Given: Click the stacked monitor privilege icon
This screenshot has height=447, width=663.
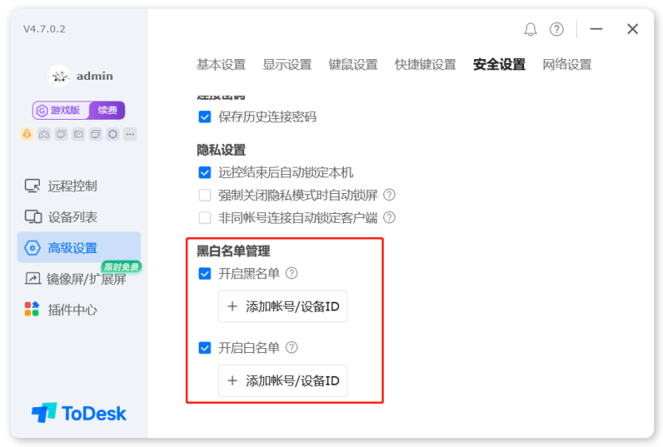Looking at the screenshot, I should (x=61, y=134).
